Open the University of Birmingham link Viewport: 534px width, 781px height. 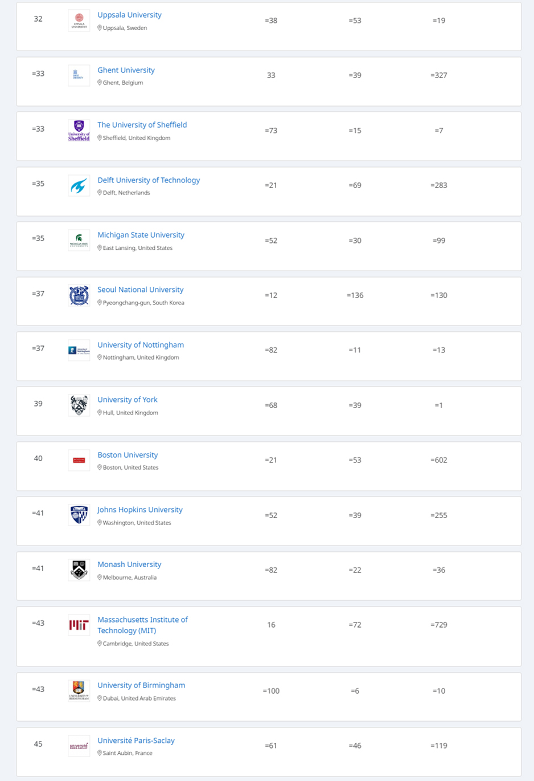pyautogui.click(x=141, y=685)
